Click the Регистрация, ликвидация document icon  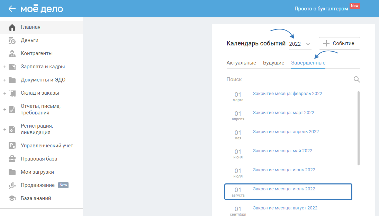point(12,129)
